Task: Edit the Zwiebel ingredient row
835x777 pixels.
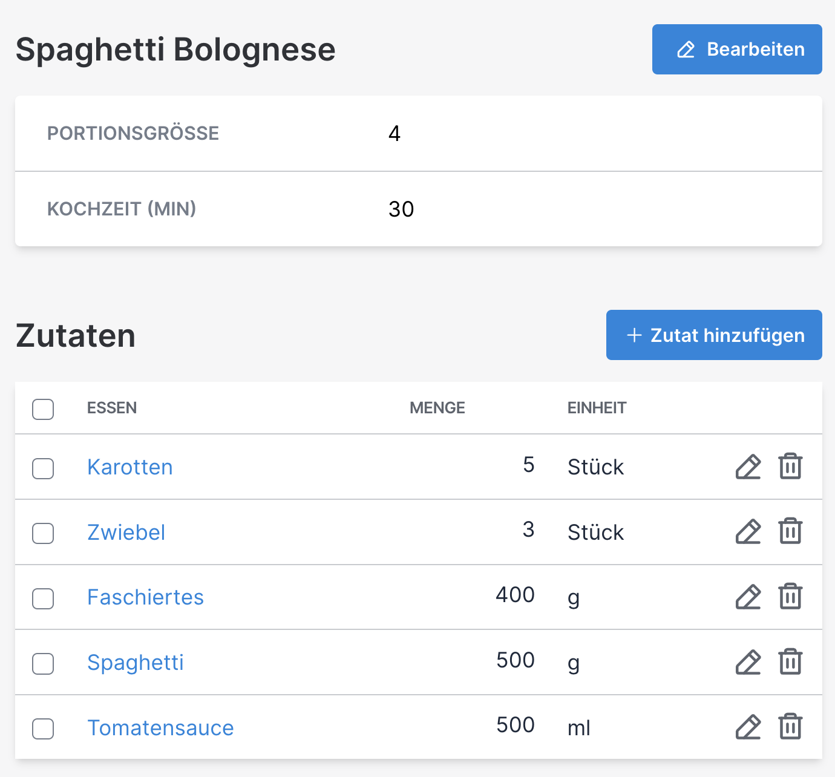Action: coord(748,532)
